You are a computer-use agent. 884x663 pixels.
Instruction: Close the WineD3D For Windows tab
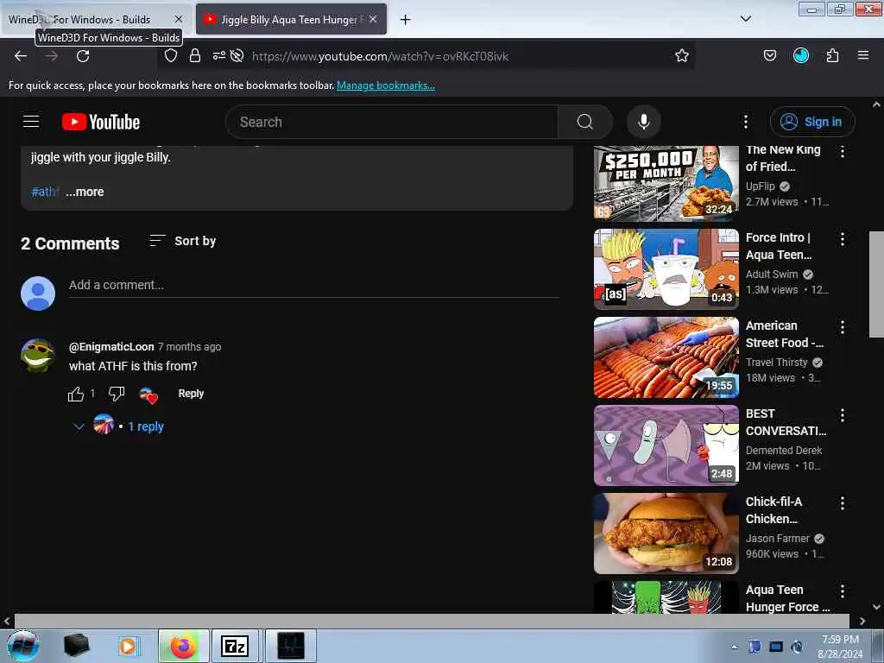click(178, 19)
